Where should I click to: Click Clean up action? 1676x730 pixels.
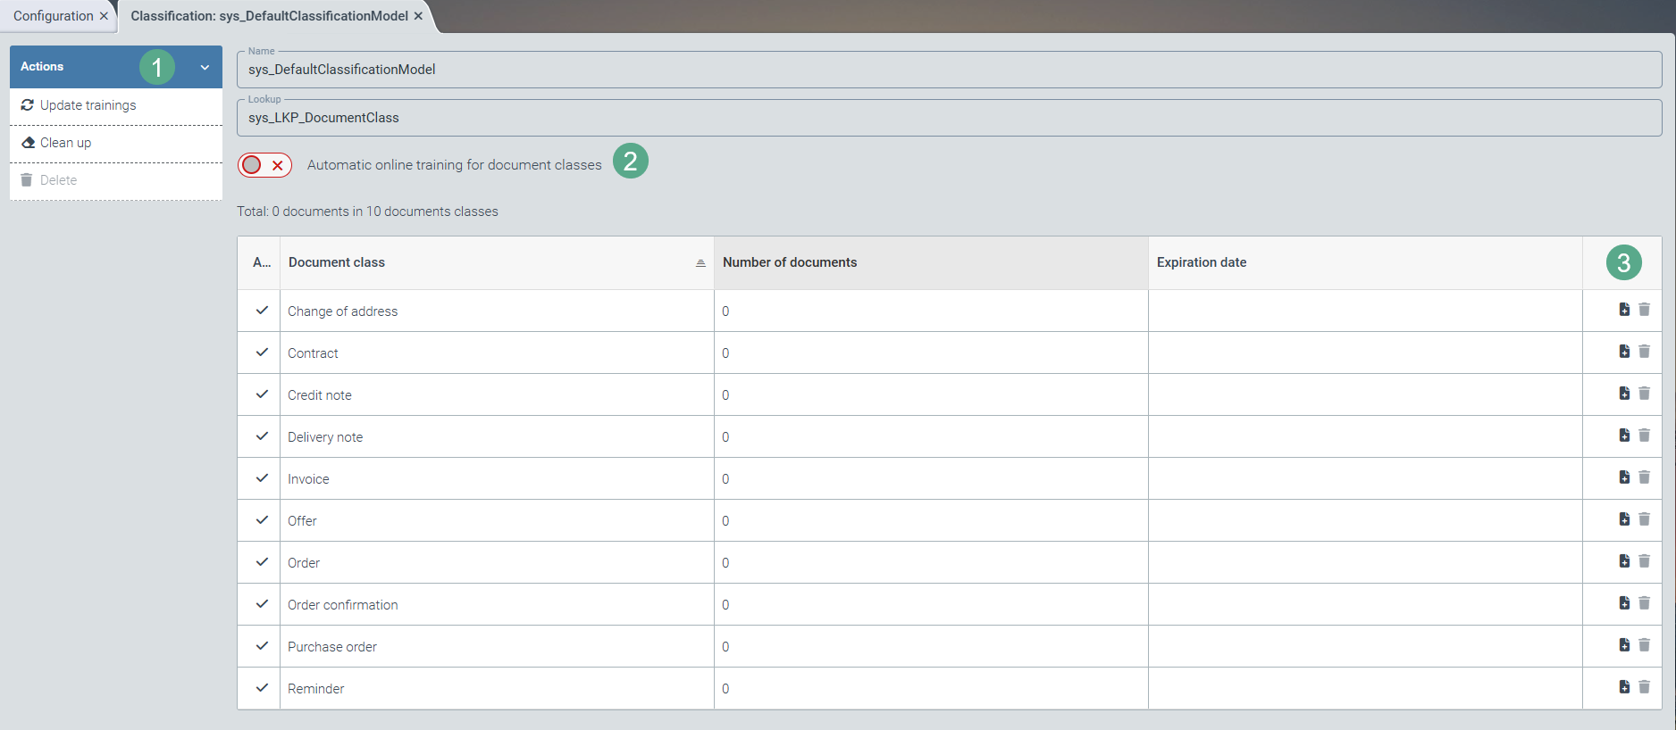point(65,143)
